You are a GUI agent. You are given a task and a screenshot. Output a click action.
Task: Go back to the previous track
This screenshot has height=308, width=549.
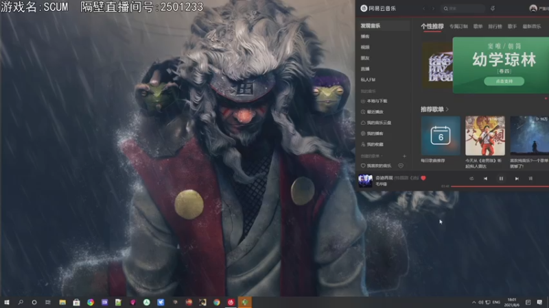pyautogui.click(x=485, y=179)
